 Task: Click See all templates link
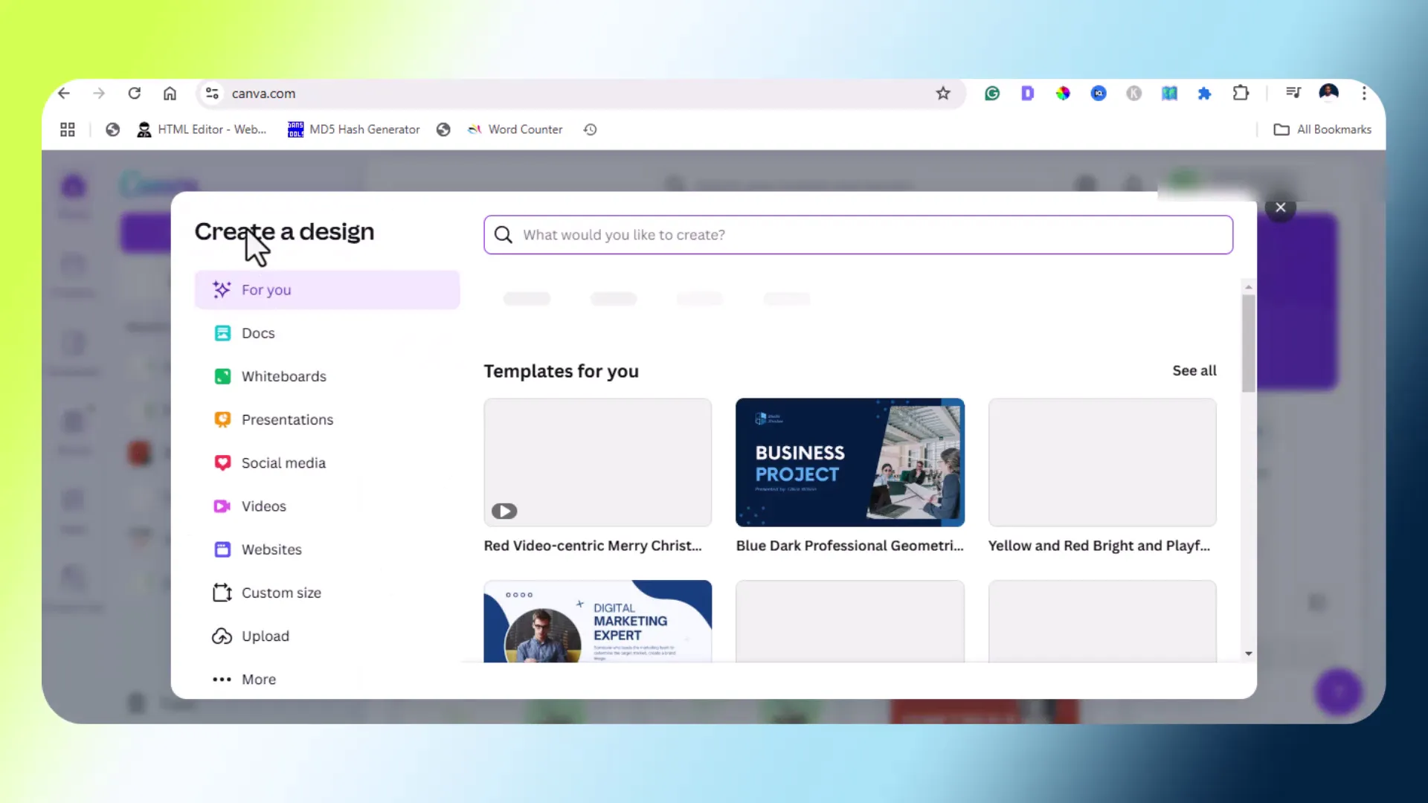(x=1194, y=370)
